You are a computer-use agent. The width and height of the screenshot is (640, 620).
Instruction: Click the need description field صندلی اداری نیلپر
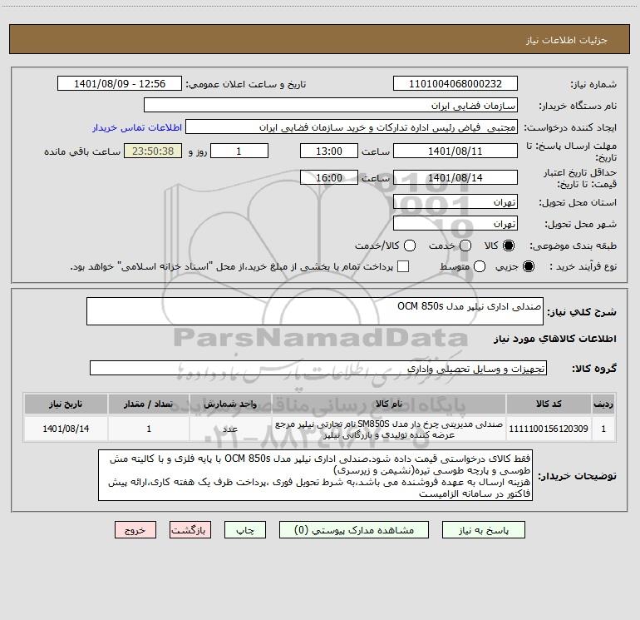[x=315, y=311]
